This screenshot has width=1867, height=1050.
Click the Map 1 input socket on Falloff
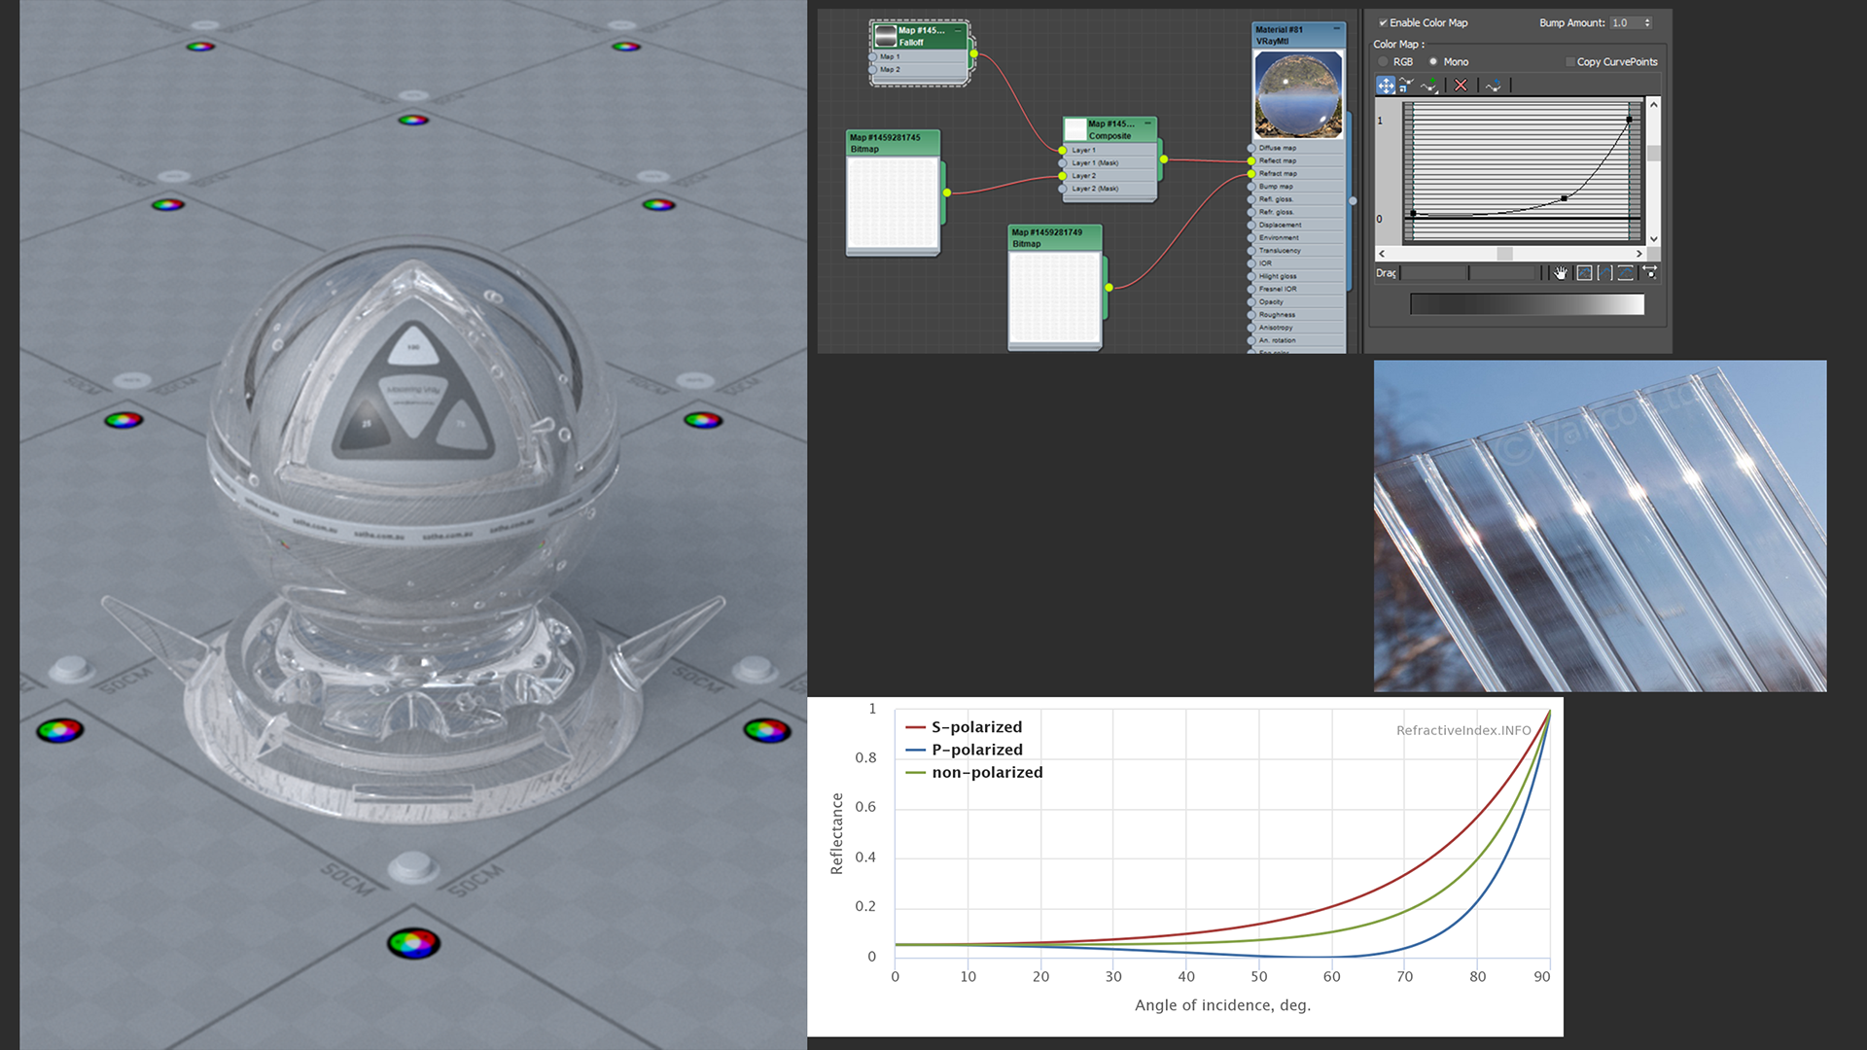click(x=872, y=56)
